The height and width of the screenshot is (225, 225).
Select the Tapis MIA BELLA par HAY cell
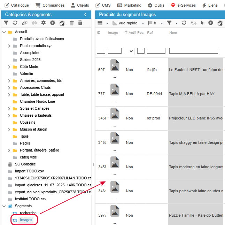(195, 94)
